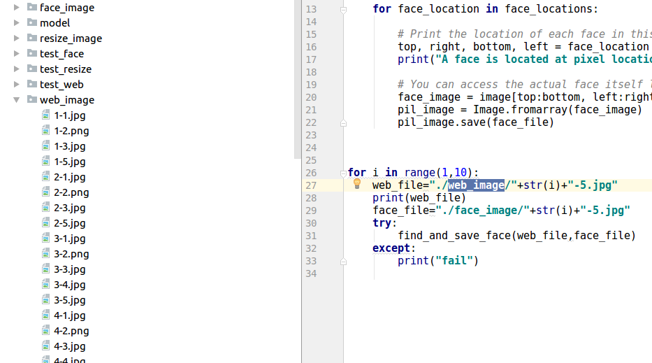
Task: Click the image icon of 2-1.jpg
Action: click(x=45, y=177)
